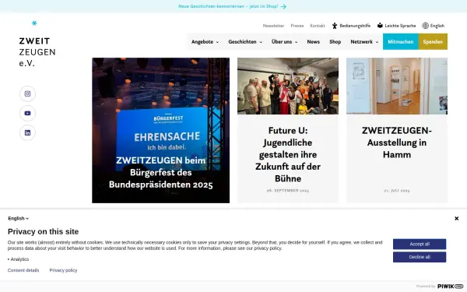This screenshot has width=467, height=292.
Task: Open the Newsletter link
Action: (x=273, y=26)
